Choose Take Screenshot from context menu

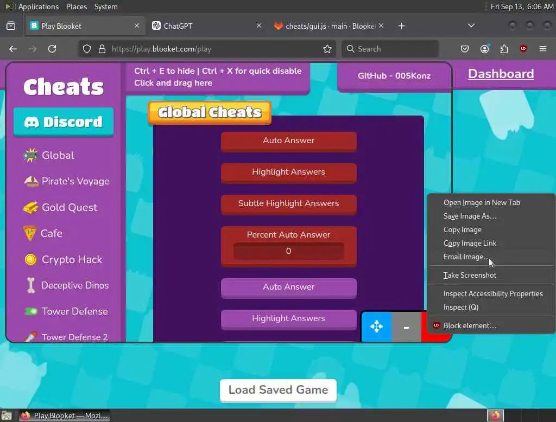[x=491, y=275]
